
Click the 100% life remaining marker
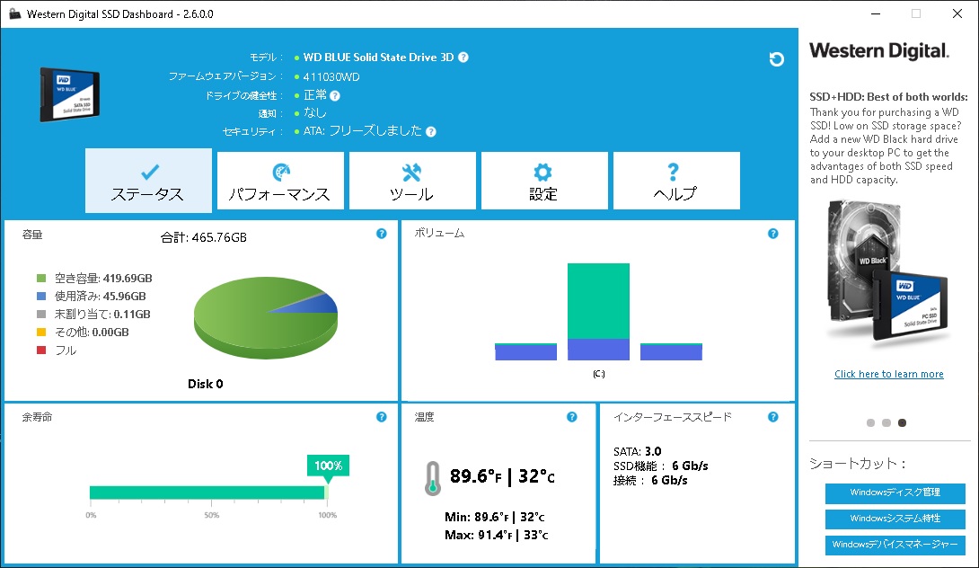tap(328, 466)
